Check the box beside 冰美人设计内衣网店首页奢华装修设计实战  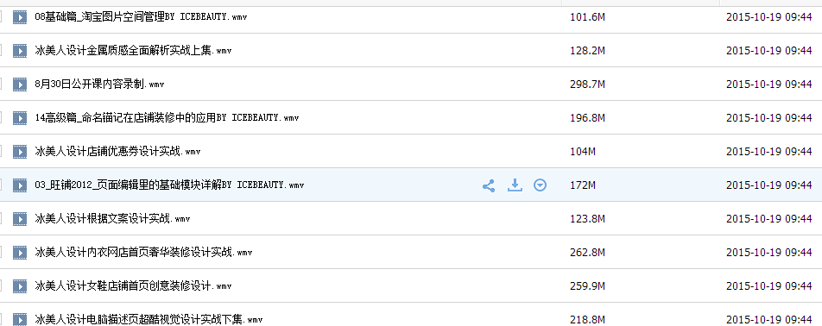(x=0, y=252)
